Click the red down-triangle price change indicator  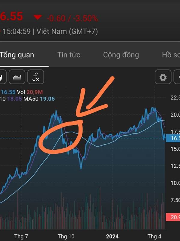tap(37, 17)
